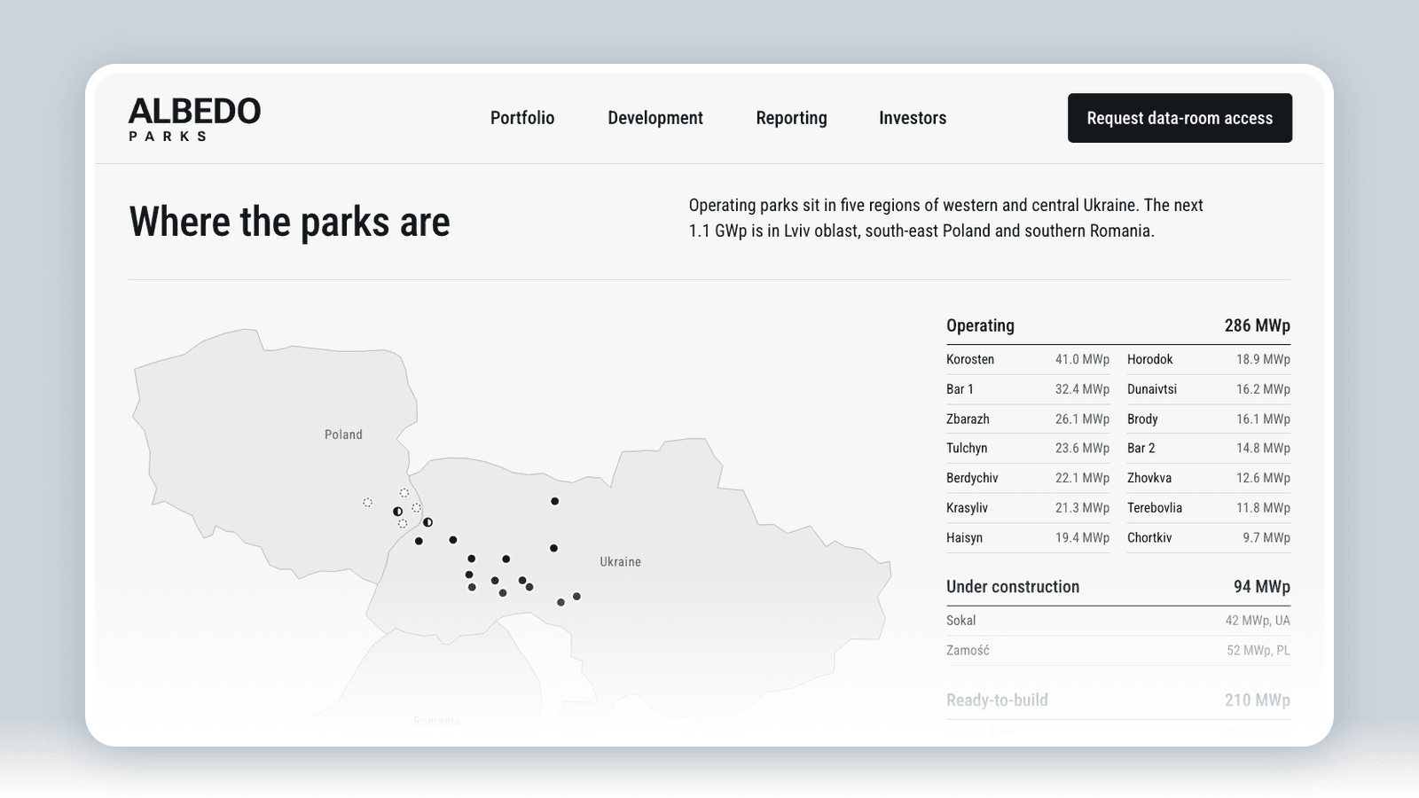Select the Dunaivtsi park row
This screenshot has height=798, width=1419.
1209,389
